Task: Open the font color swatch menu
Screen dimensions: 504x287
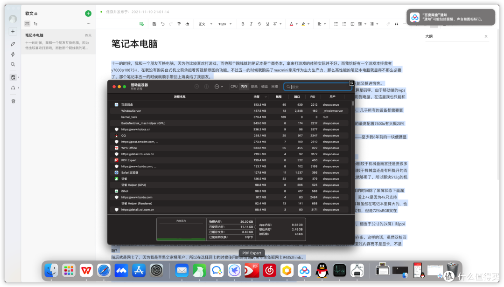Action: pos(292,24)
